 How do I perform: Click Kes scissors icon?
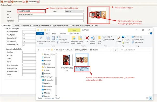tap(57, 37)
